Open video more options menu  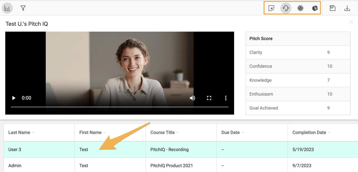click(x=226, y=98)
